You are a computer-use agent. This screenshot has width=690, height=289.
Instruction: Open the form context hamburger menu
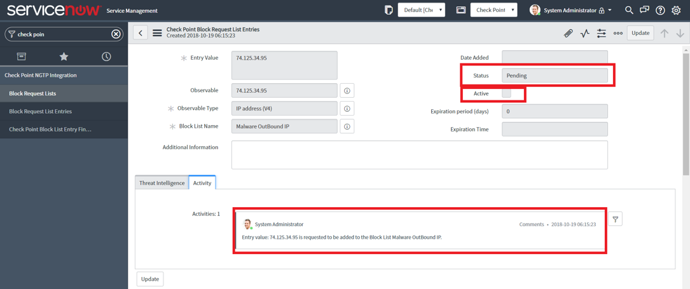pos(157,33)
